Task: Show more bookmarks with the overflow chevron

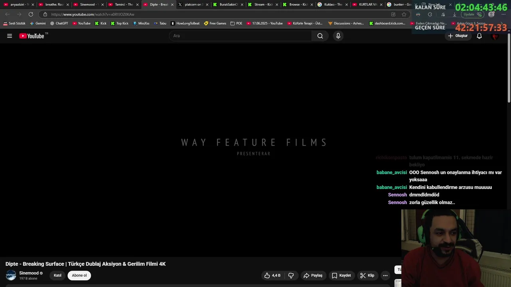Action: click(x=502, y=24)
